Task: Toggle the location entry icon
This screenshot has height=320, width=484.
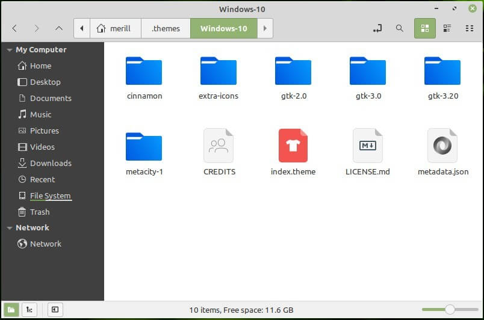Action: pyautogui.click(x=377, y=28)
